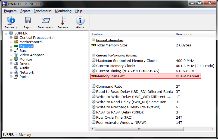Collapse the SURFER root node

[x=6, y=33]
